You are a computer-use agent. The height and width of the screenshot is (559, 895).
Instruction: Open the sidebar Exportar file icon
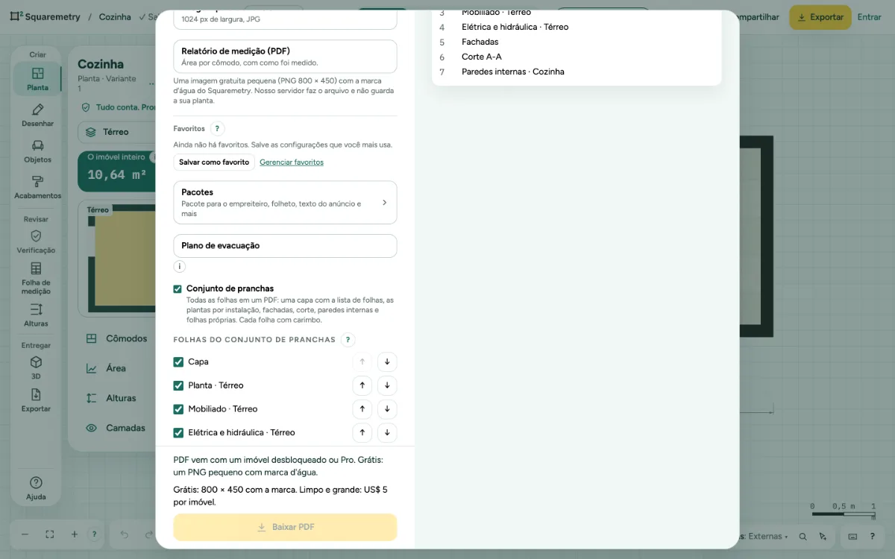pos(36,399)
